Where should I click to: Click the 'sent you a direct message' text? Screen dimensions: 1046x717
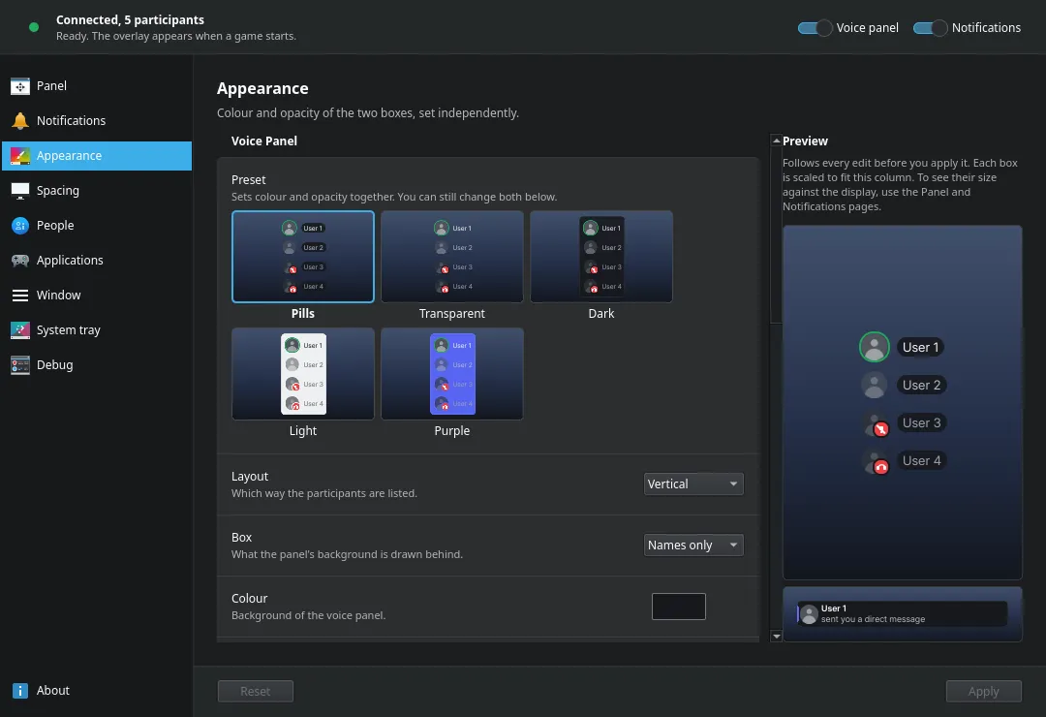tap(873, 619)
